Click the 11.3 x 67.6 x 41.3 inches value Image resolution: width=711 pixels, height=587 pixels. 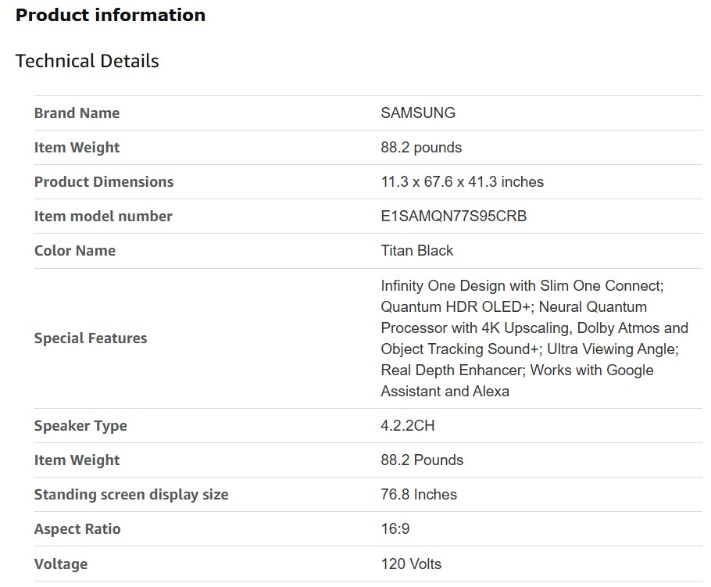pyautogui.click(x=462, y=181)
